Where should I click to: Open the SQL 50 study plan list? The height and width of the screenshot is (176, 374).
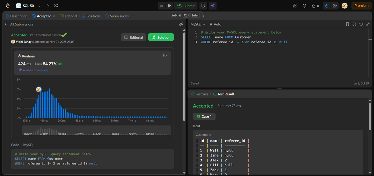pyautogui.click(x=25, y=6)
